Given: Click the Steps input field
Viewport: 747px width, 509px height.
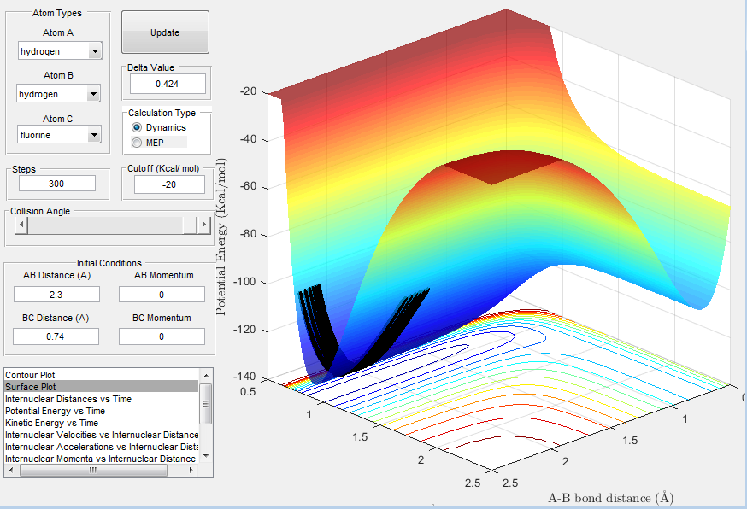Looking at the screenshot, I should tap(58, 184).
